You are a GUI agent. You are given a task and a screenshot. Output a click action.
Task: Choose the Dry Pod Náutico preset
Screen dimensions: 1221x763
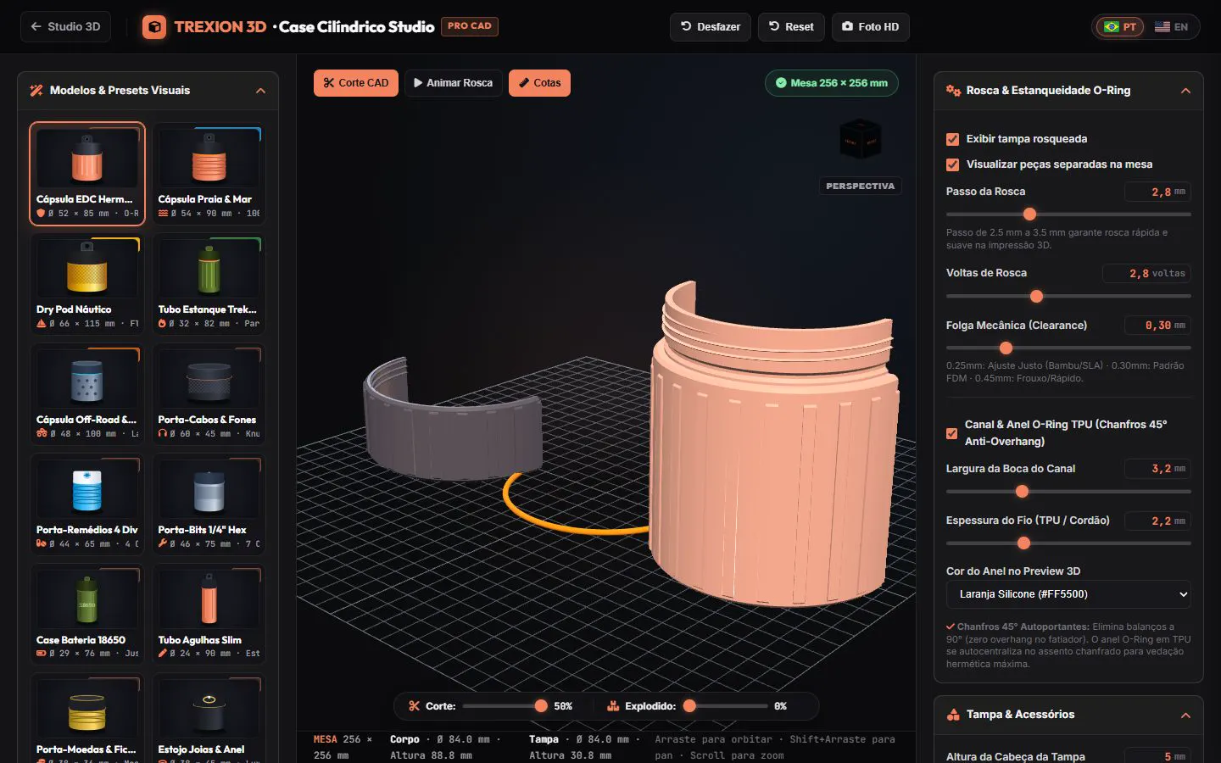tap(87, 284)
